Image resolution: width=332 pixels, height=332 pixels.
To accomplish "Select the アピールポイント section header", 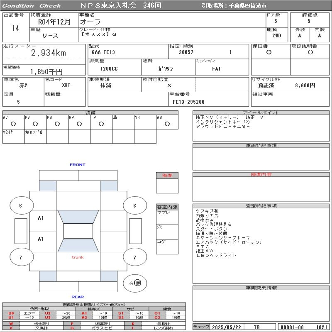I will click(x=261, y=113).
